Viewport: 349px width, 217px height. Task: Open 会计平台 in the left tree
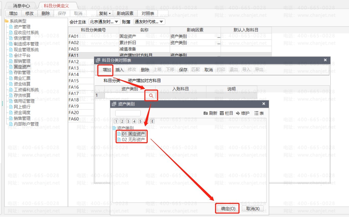point(22,55)
